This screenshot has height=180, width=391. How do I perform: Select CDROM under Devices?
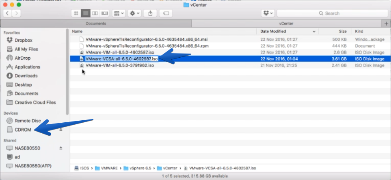click(23, 130)
